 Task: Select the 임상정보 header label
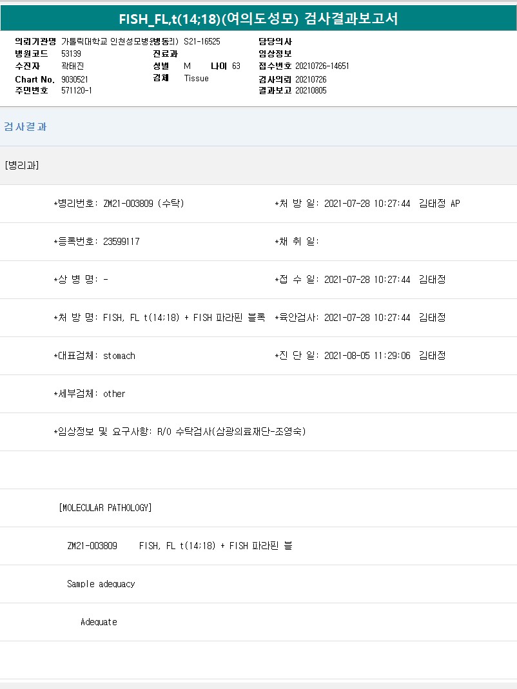(275, 53)
